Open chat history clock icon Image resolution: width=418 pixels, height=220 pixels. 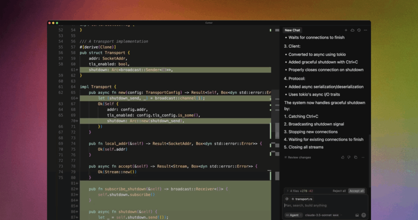(359, 30)
